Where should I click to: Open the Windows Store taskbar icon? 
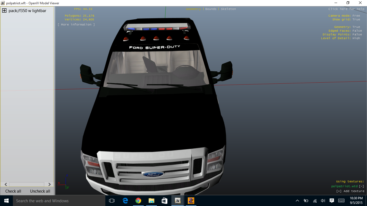pyautogui.click(x=164, y=201)
